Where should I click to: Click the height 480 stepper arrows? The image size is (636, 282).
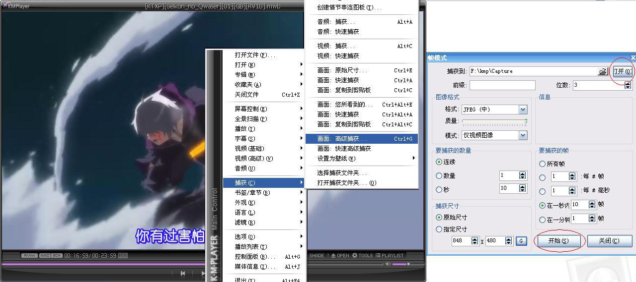[508, 241]
